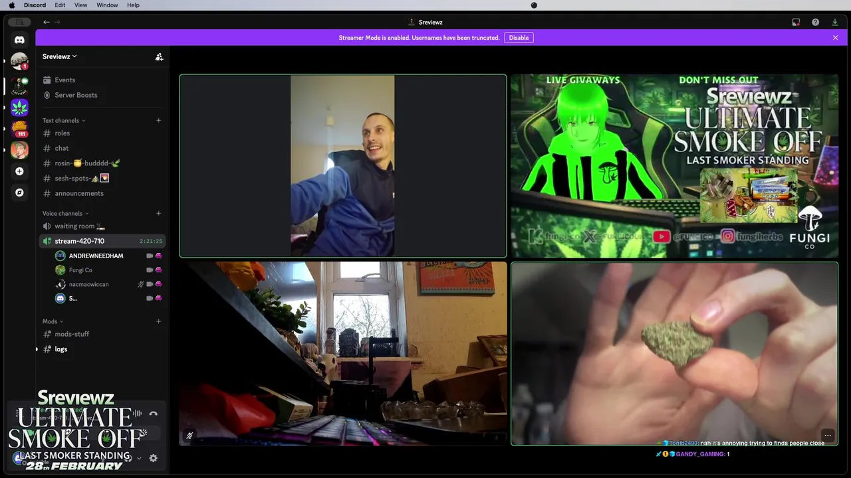This screenshot has height=478, width=851.
Task: Create a voice channel with the plus icon
Action: pos(158,213)
